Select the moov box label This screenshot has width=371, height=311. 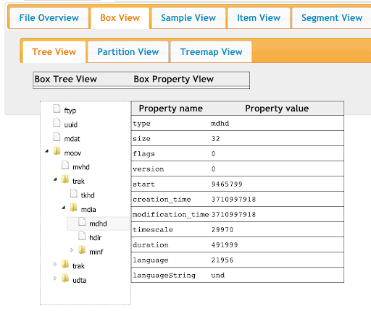pos(72,153)
